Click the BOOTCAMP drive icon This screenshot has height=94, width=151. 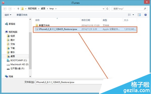click(x=8, y=60)
